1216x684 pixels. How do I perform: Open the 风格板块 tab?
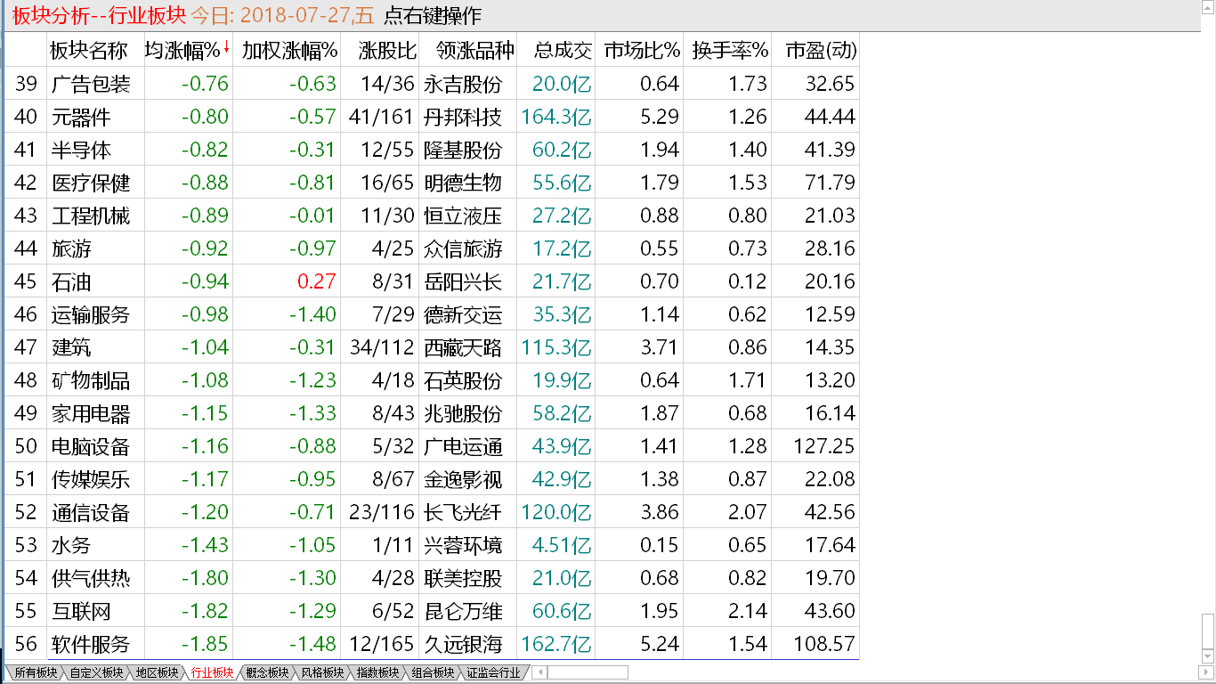(x=322, y=673)
